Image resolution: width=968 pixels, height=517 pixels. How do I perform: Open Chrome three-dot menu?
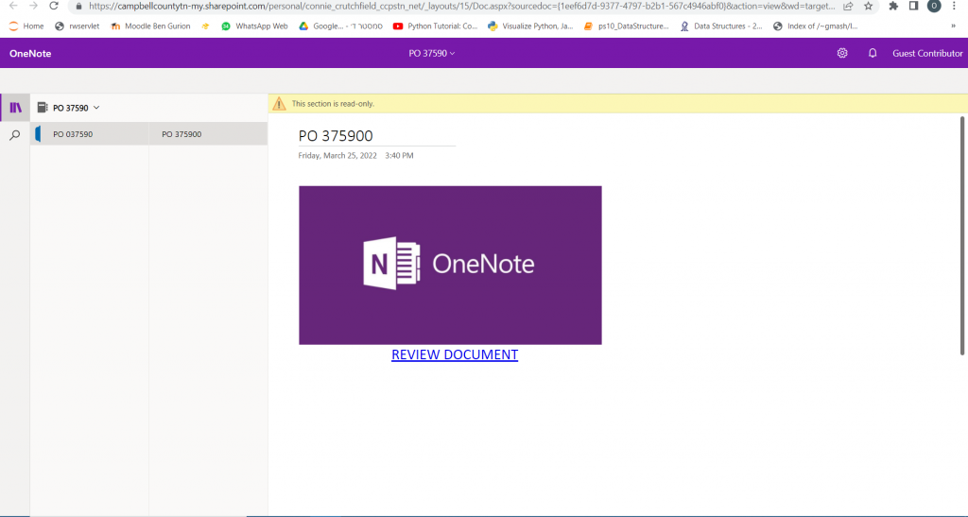point(954,7)
